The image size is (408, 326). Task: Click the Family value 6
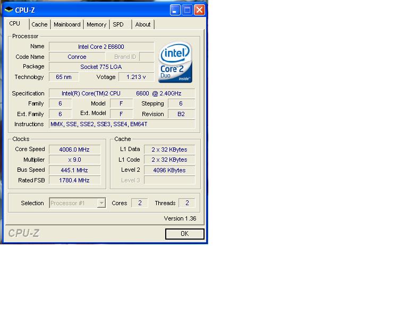[x=61, y=103]
